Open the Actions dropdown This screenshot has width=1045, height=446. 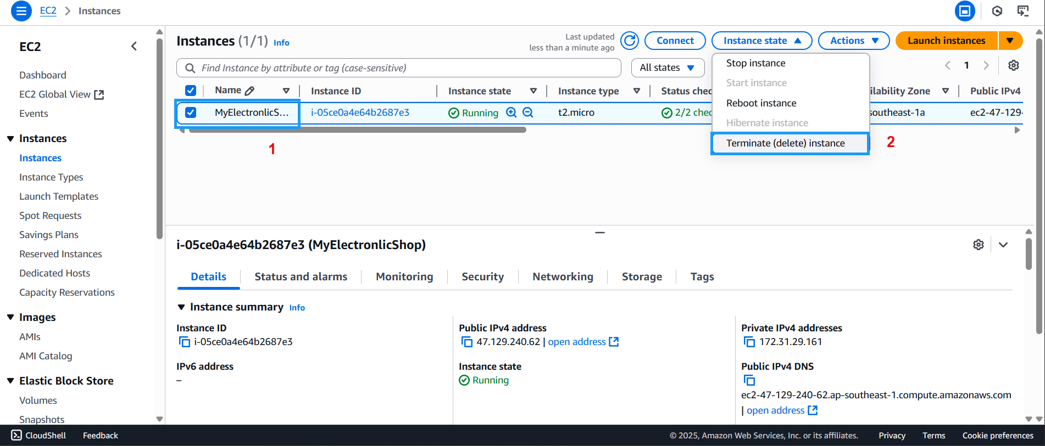point(854,41)
